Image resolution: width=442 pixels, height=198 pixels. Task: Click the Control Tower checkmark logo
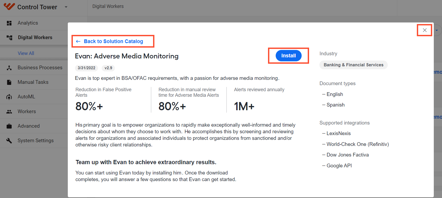[9, 6]
